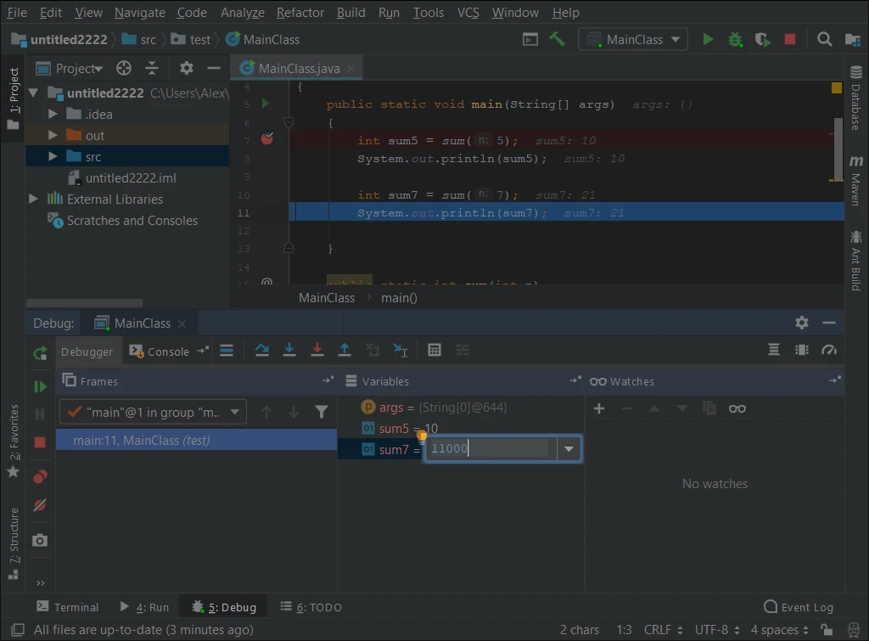869x641 pixels.
Task: Click the CRLF line separator widget
Action: tap(663, 630)
